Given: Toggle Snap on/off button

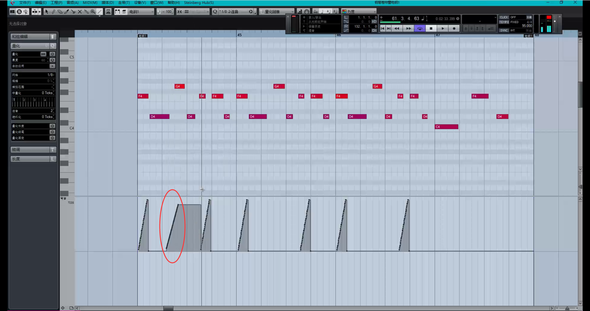Looking at the screenshot, I should click(180, 12).
